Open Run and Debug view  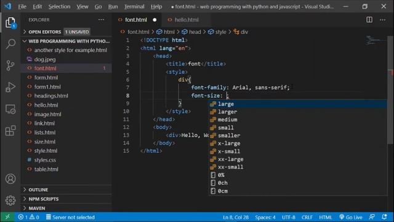10,87
